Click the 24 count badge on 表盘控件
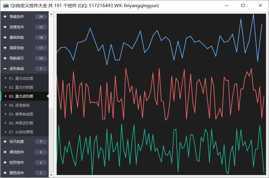Viewport: 269px width, 178px height. [41, 17]
